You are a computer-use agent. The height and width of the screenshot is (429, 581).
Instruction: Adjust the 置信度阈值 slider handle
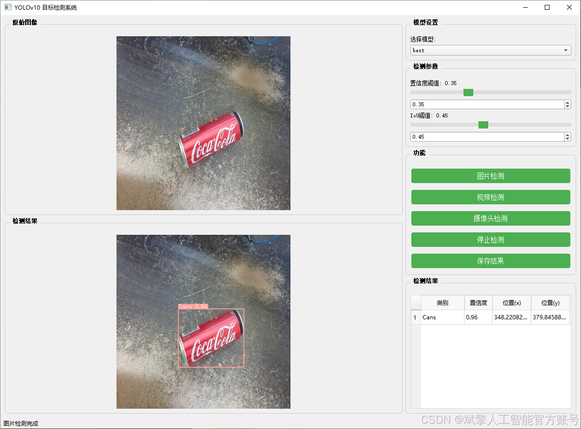[x=468, y=92]
